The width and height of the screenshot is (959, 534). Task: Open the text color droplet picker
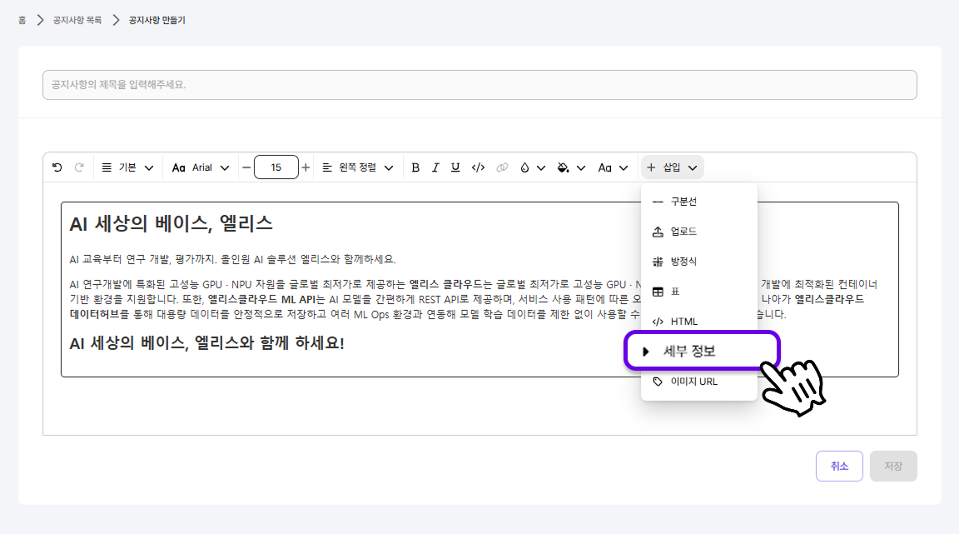tap(532, 167)
